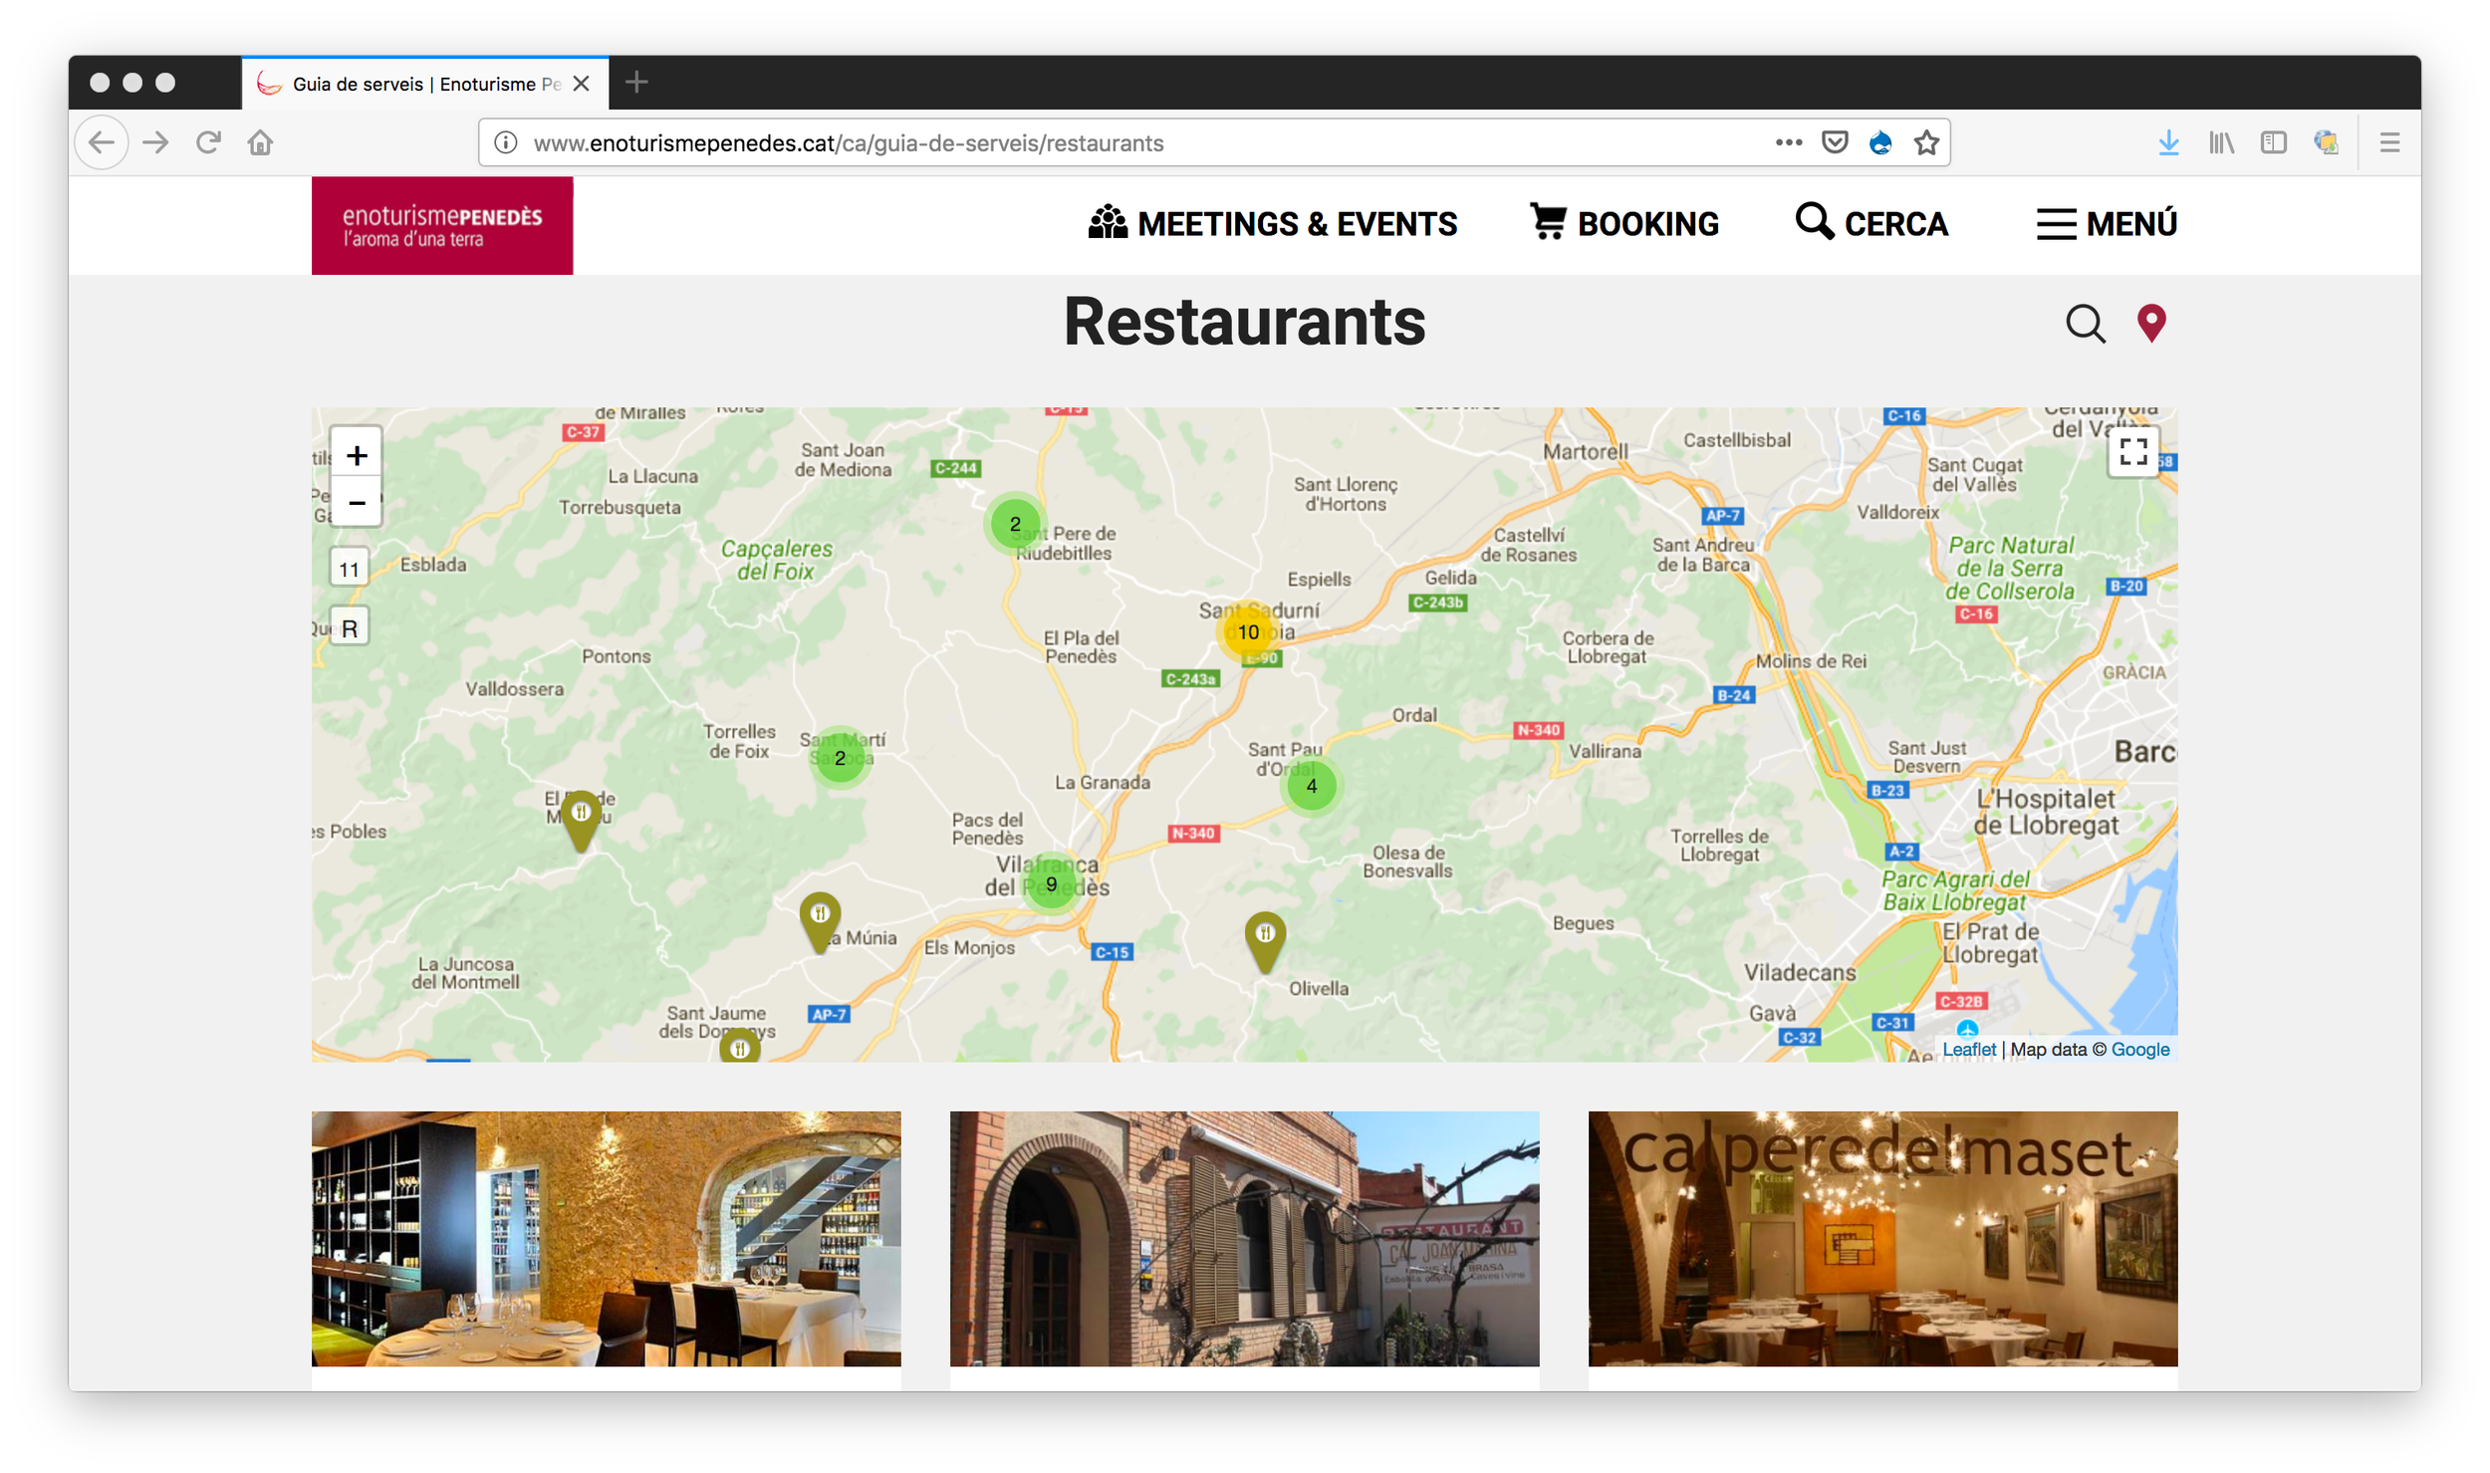The height and width of the screenshot is (1473, 2490).
Task: Open the CERCA site search
Action: [1871, 224]
